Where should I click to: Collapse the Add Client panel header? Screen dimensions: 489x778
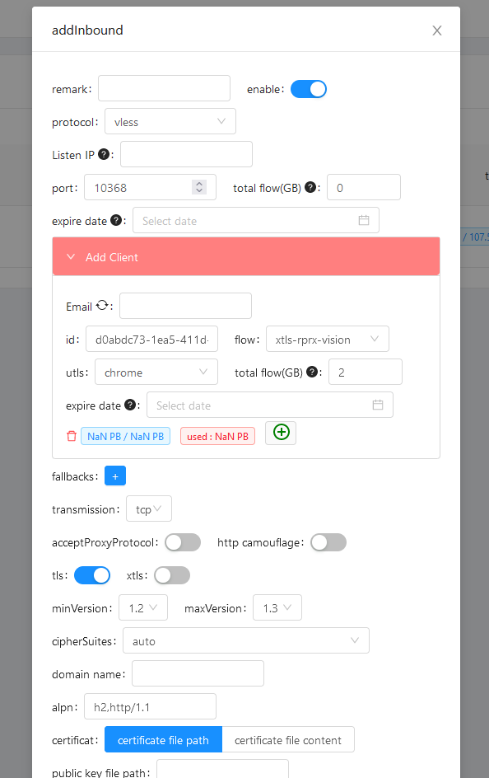point(246,256)
